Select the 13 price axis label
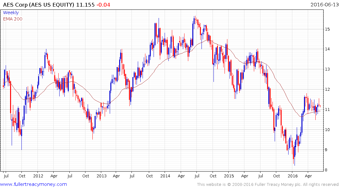This screenshot has height=189, width=339. click(x=327, y=69)
